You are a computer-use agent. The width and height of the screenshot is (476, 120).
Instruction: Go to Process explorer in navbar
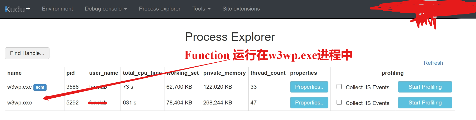click(x=159, y=9)
